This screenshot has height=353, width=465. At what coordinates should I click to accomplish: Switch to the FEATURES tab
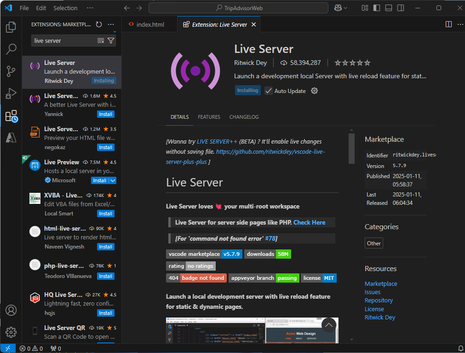point(209,117)
